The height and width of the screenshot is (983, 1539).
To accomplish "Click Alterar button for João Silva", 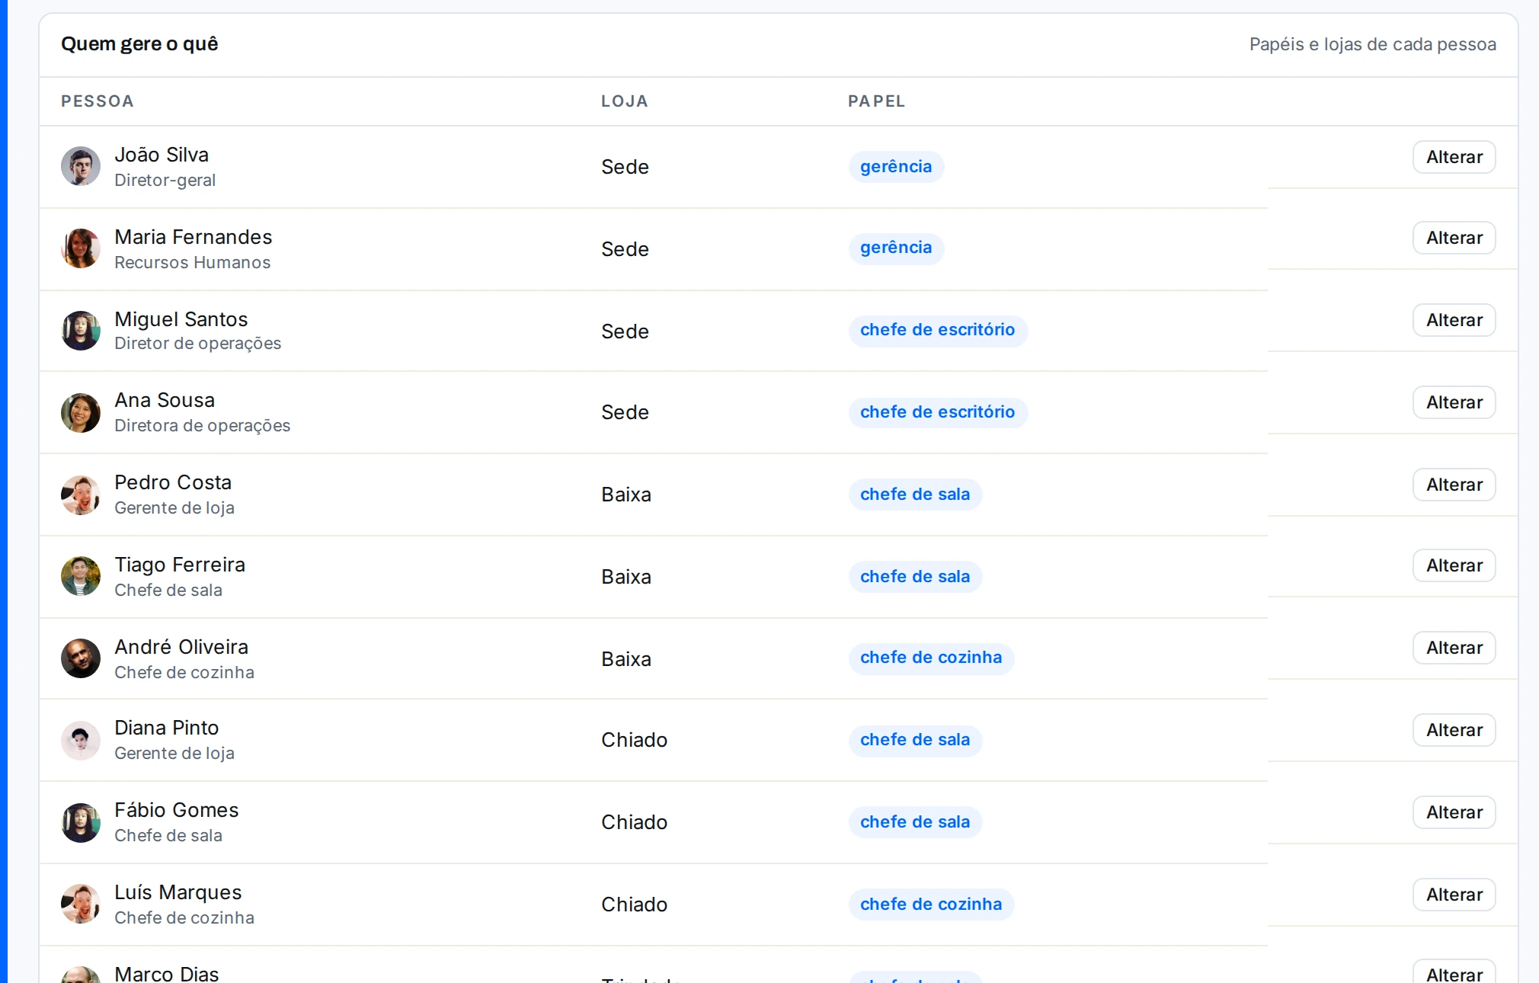I will coord(1454,157).
